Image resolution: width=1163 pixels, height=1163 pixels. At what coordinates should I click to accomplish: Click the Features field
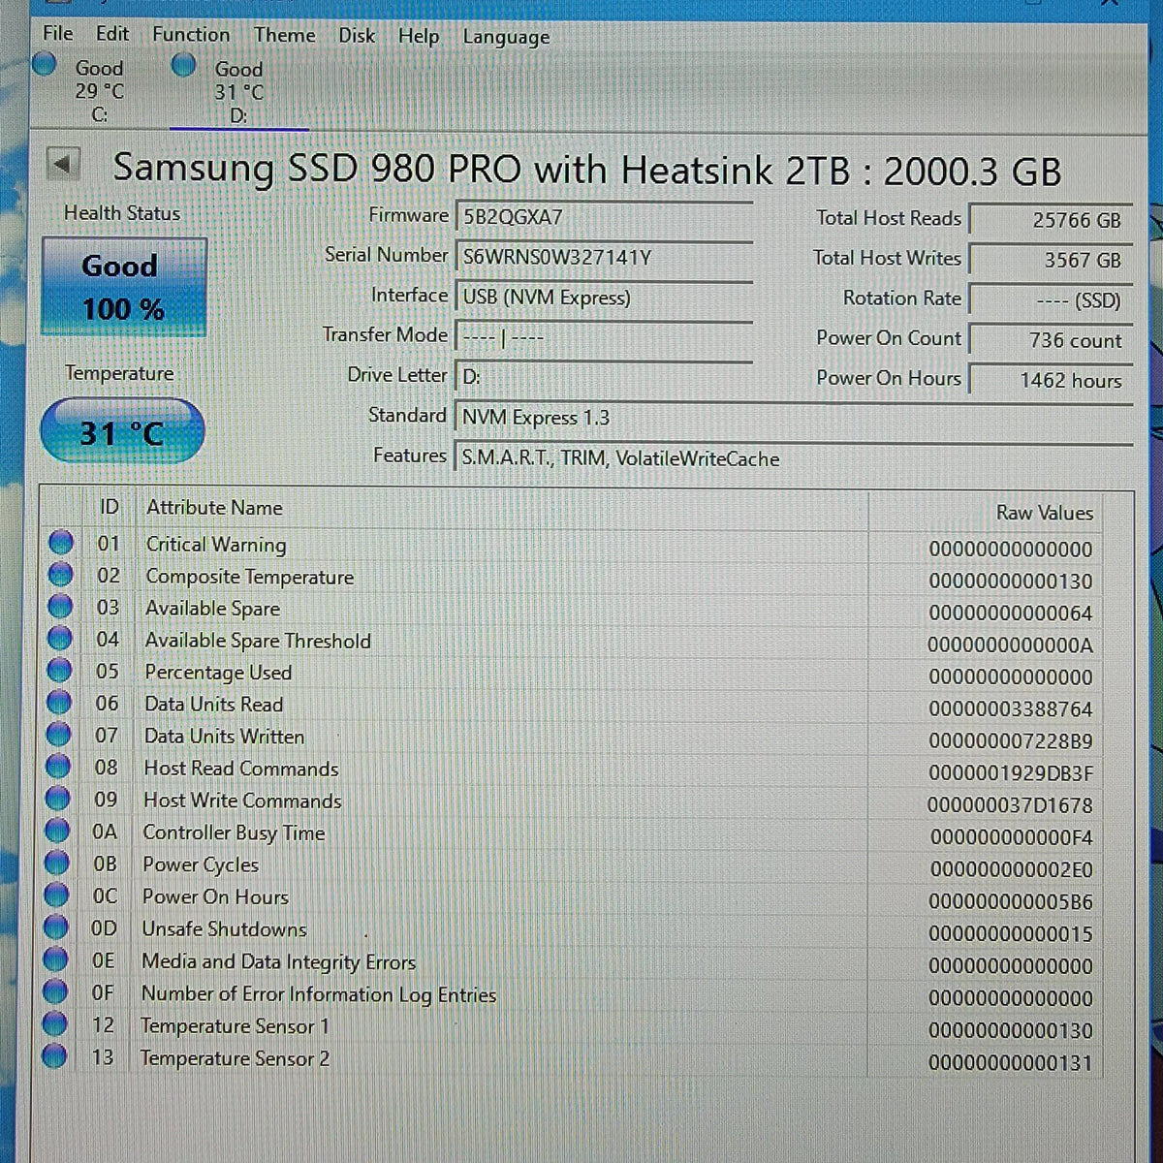pos(793,458)
